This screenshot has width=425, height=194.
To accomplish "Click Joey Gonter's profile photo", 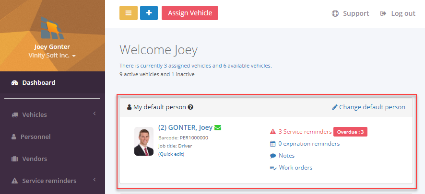I will (x=144, y=141).
